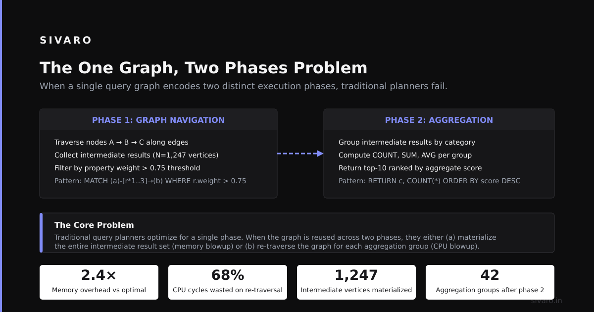Click the dashed arrow between the phases

click(300, 154)
